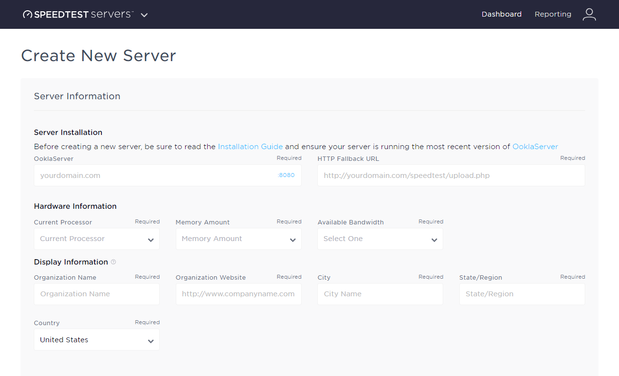
Task: Focus the HTTP Fallback URL field
Action: pyautogui.click(x=451, y=175)
